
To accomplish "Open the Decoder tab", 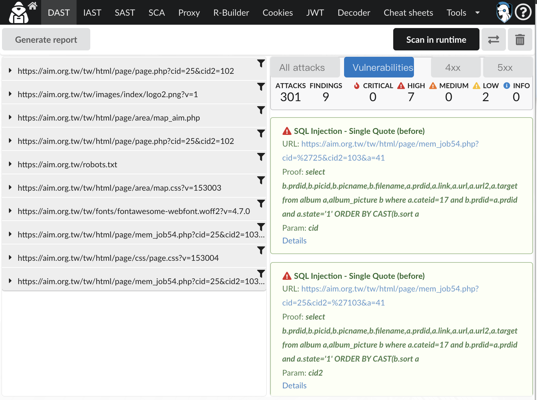I will [x=354, y=12].
